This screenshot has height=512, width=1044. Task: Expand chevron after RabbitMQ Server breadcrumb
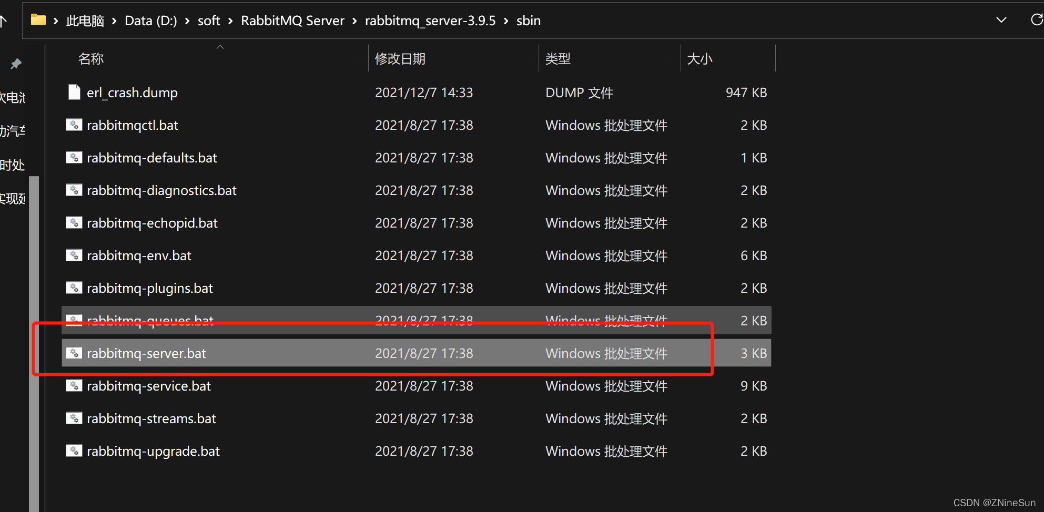point(354,21)
